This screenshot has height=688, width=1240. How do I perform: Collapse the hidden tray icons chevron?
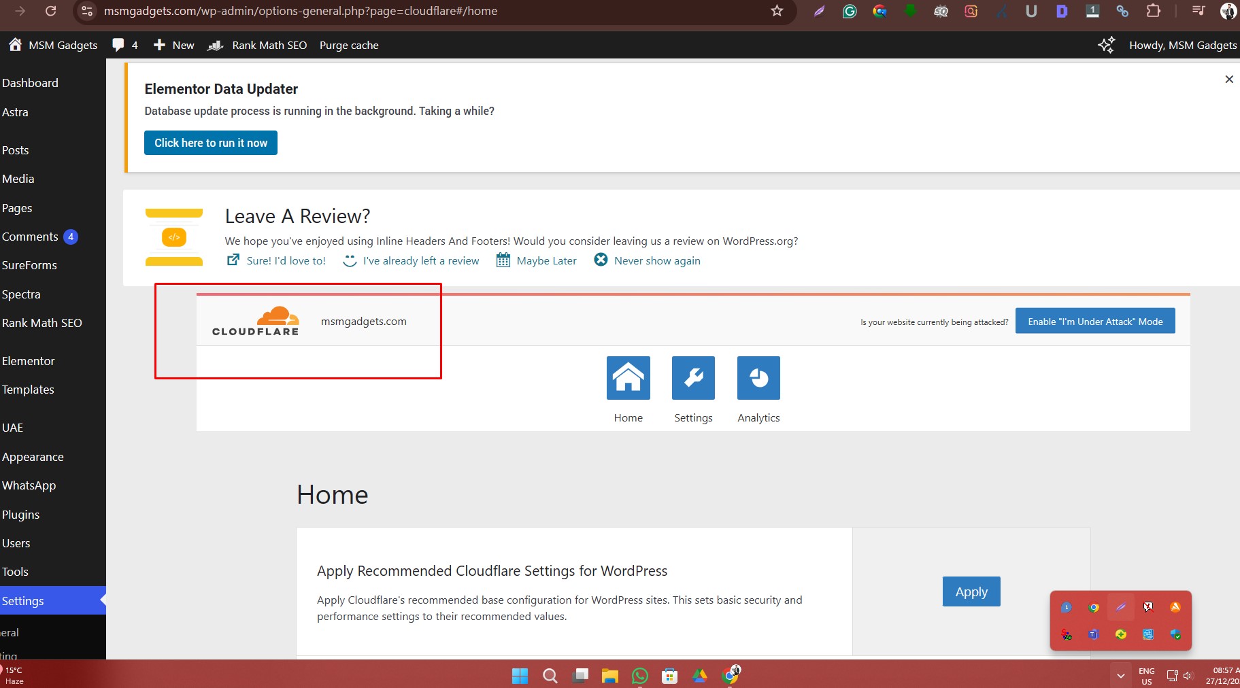tap(1120, 676)
